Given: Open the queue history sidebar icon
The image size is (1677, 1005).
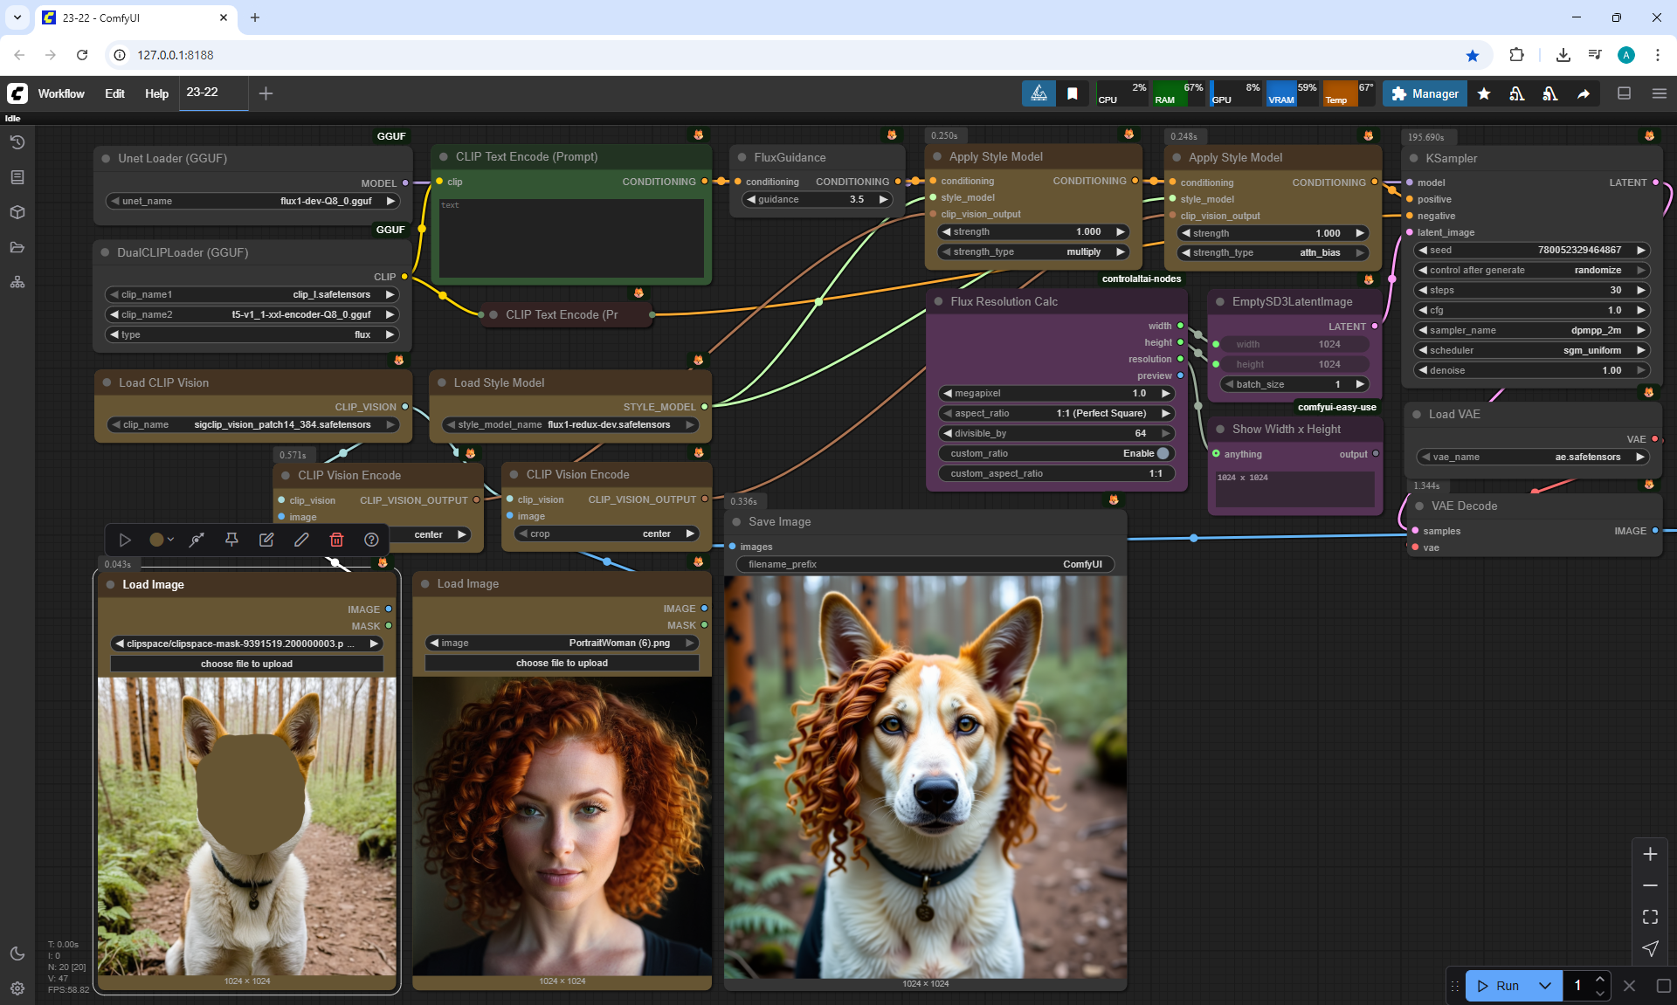Looking at the screenshot, I should click(17, 142).
